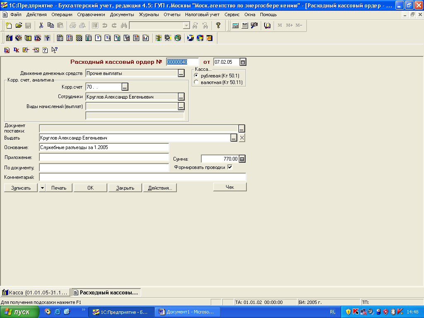This screenshot has height=318, width=424.
Task: Click the Приложение input field
Action: (x=104, y=157)
